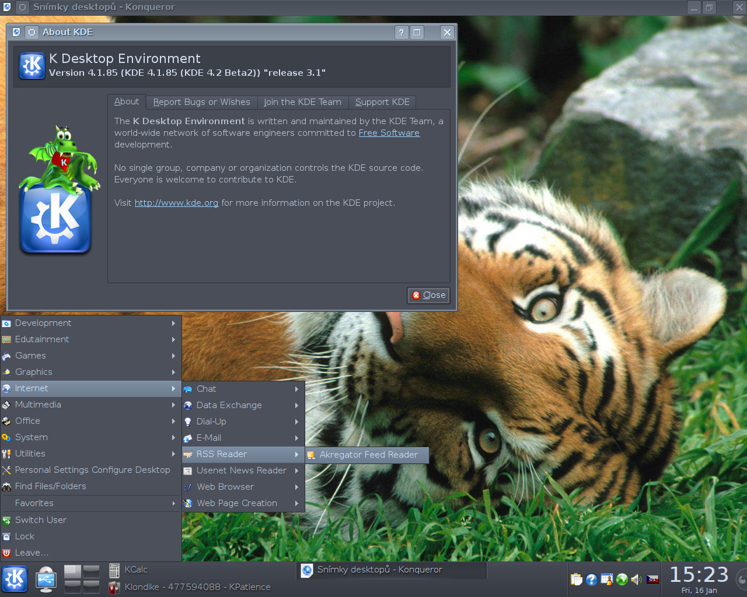
Task: Open Klipper clipboard tray icon
Action: click(577, 579)
